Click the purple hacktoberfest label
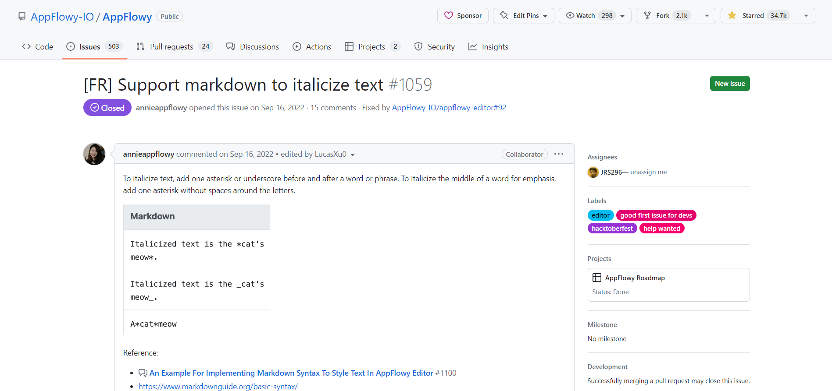 (x=612, y=229)
